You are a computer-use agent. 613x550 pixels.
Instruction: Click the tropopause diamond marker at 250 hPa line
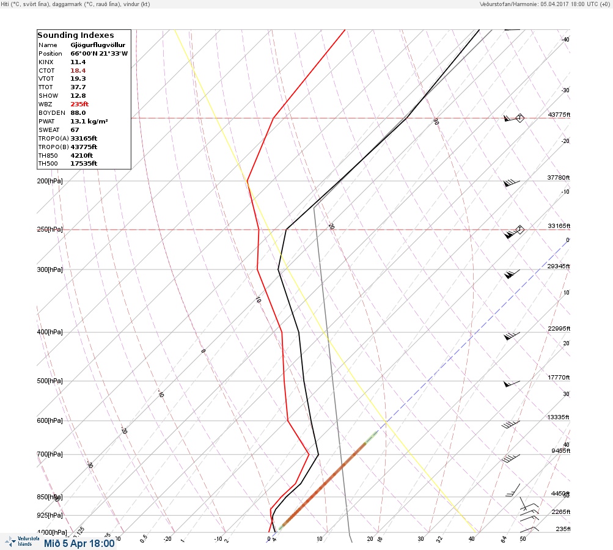coord(519,229)
